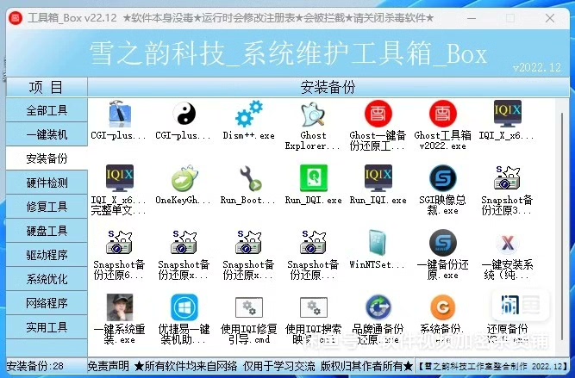Click the tool list vertical scrollbar

562,227
